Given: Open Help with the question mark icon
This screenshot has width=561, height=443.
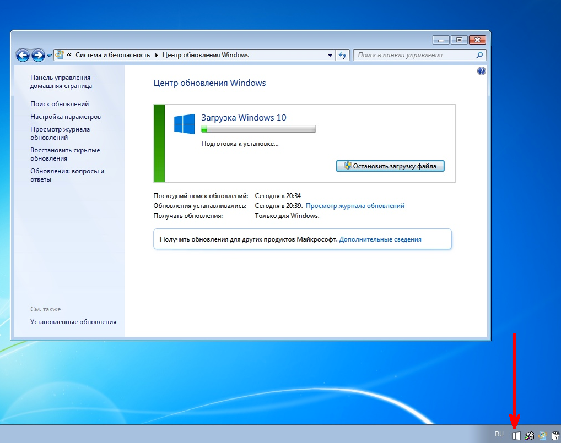Looking at the screenshot, I should [482, 71].
